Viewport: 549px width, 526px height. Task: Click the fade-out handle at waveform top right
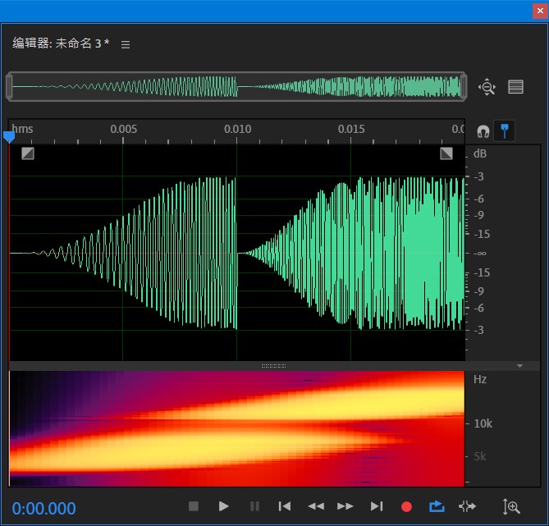click(446, 153)
